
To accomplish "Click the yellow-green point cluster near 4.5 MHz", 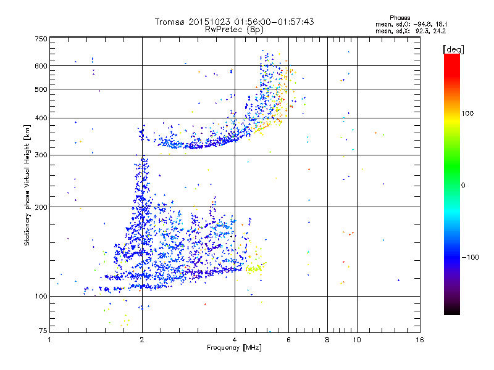I will [x=254, y=268].
